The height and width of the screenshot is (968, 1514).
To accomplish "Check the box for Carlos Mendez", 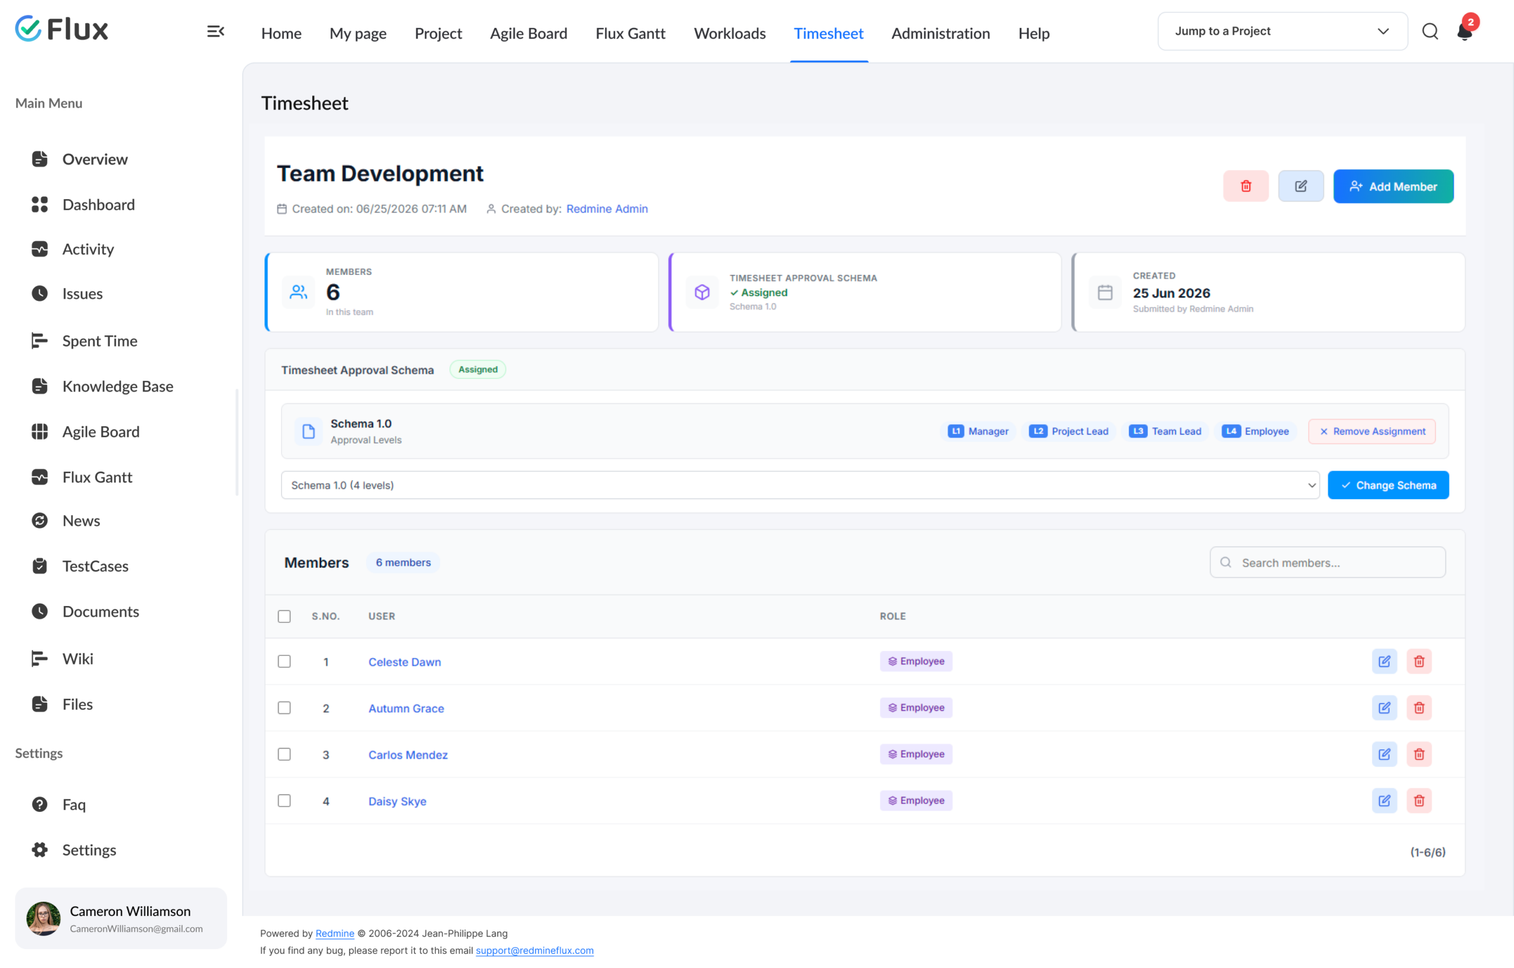I will (x=284, y=755).
